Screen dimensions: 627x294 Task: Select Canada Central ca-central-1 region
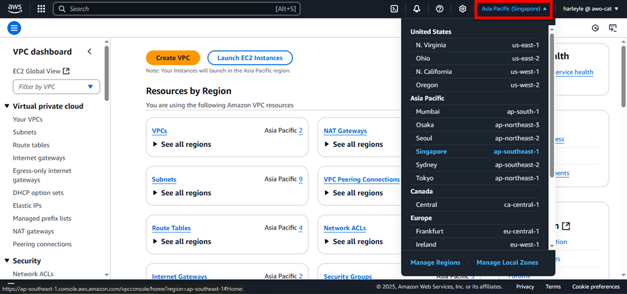pos(475,205)
